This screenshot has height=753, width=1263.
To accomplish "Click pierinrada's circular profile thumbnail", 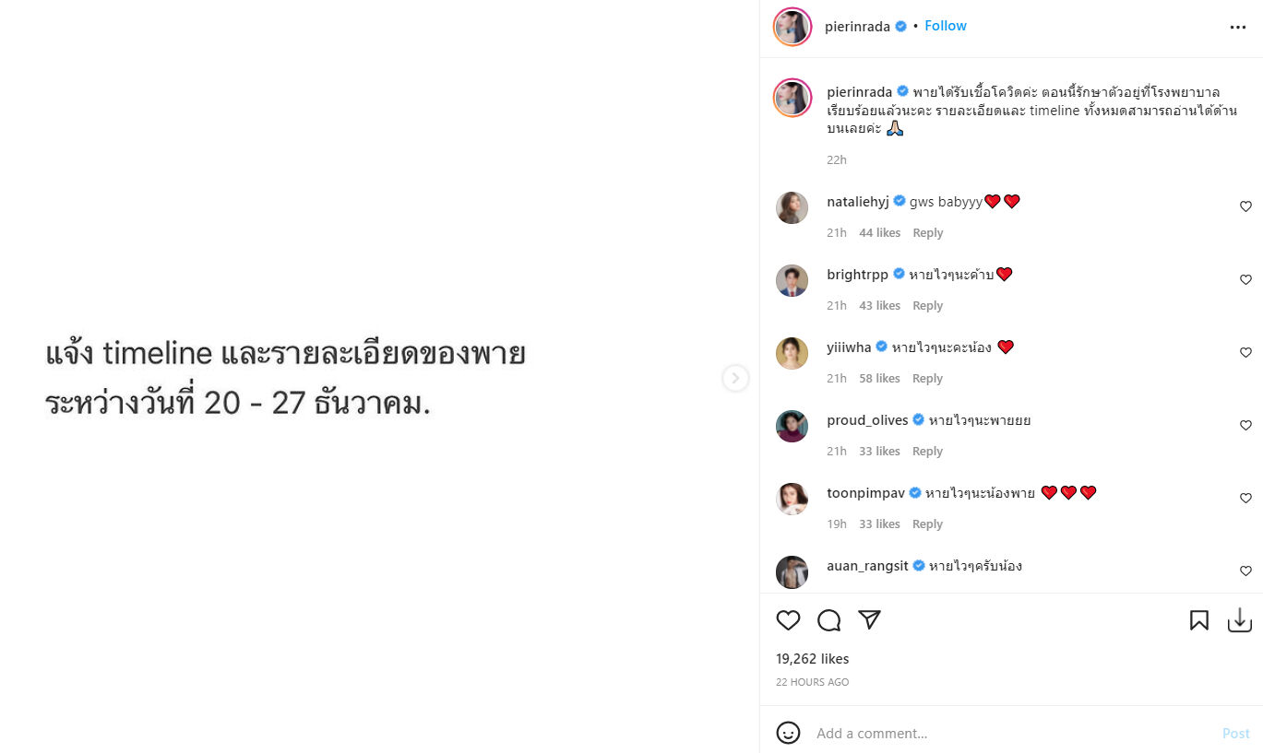I will 792,28.
